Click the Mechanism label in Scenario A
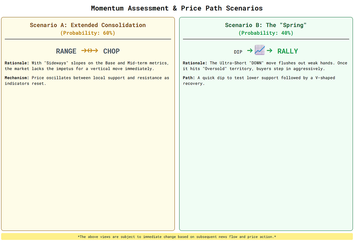The height and width of the screenshot is (241, 354). click(17, 77)
